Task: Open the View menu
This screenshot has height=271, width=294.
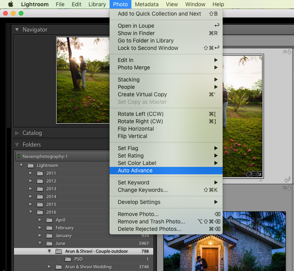Action: [172, 4]
